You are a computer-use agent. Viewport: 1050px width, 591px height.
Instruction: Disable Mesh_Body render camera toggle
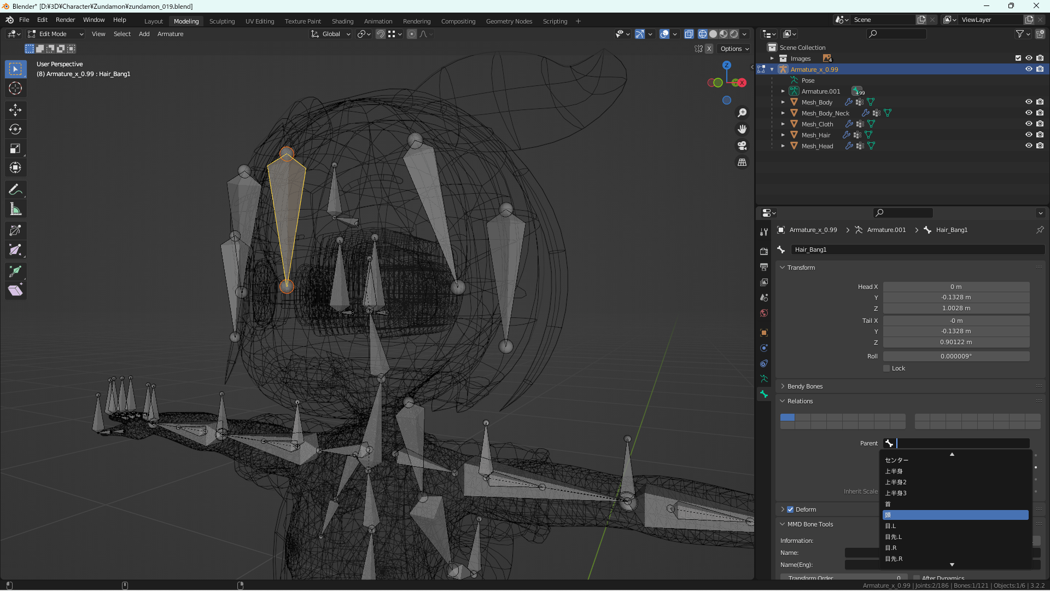[x=1040, y=102]
